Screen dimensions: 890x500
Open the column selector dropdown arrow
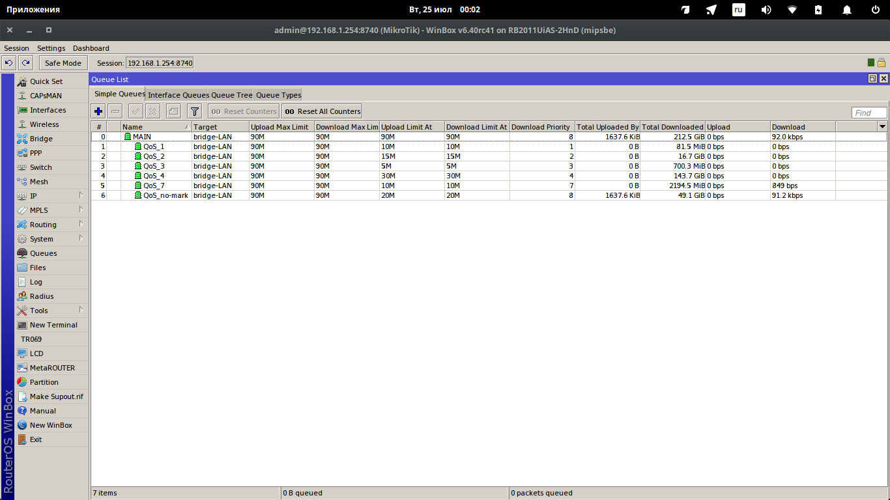pos(882,126)
